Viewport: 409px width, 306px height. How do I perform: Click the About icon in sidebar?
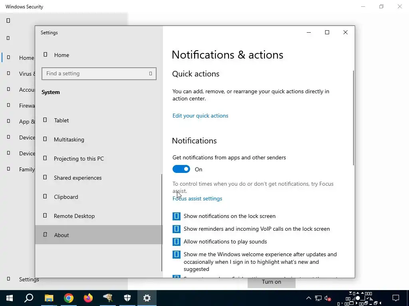coord(45,235)
